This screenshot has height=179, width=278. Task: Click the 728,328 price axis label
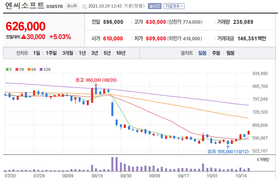[x=260, y=112]
